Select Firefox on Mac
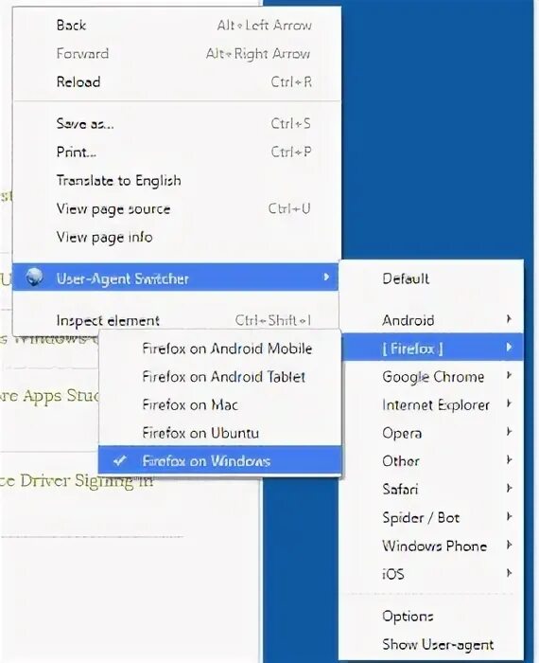539x663 pixels. coord(219,405)
